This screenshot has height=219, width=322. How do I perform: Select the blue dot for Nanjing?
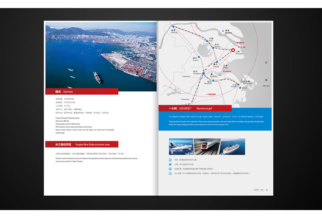tap(173, 27)
